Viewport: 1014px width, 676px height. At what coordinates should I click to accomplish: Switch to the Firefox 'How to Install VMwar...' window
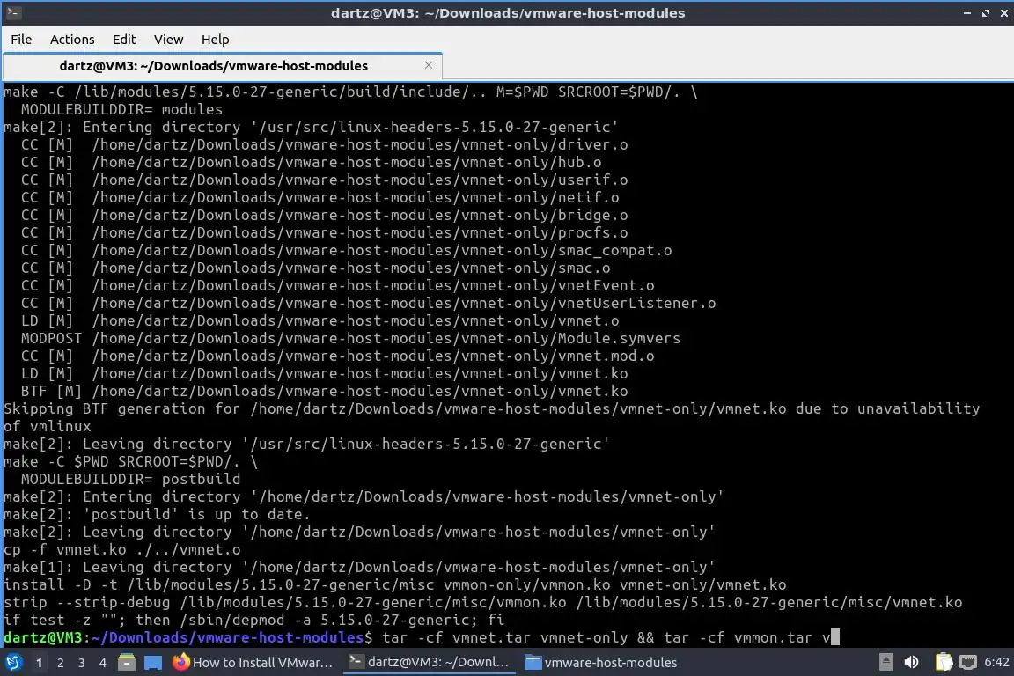pos(253,663)
